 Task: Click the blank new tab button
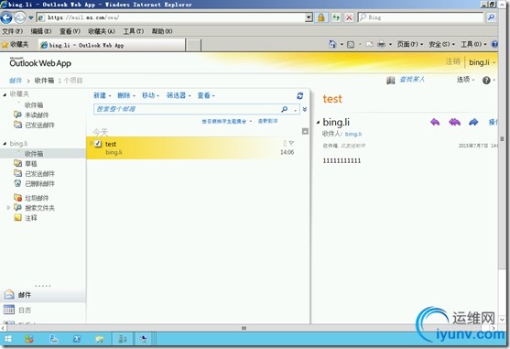click(193, 45)
